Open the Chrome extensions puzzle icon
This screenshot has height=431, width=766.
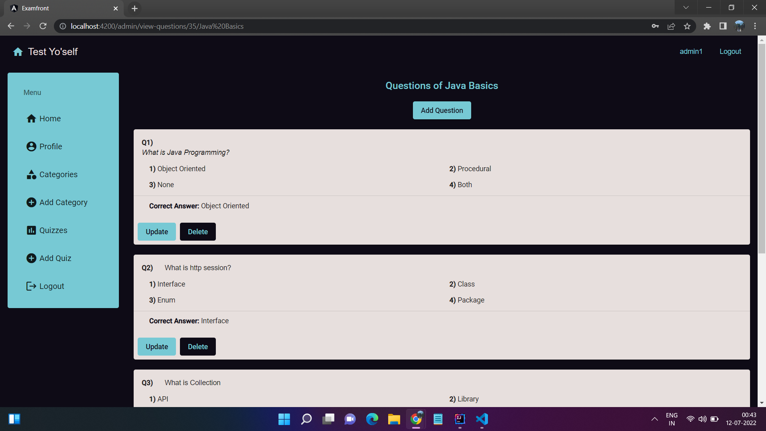pyautogui.click(x=707, y=26)
